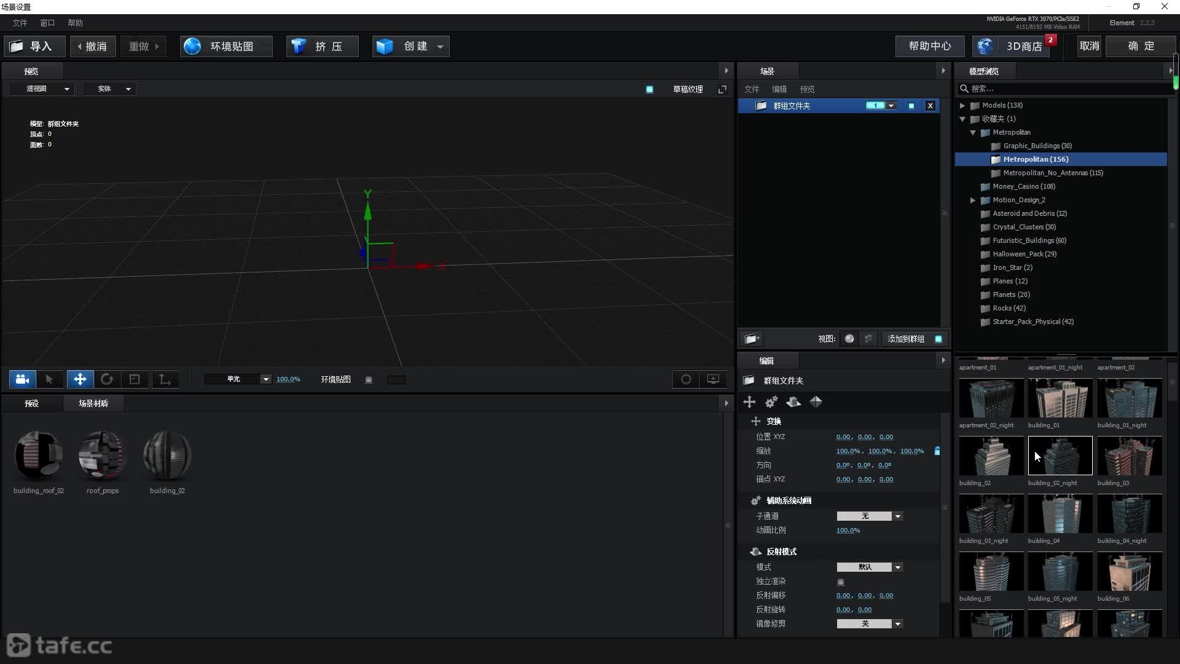
Task: Expand the Models (138) tree folder
Action: point(962,106)
